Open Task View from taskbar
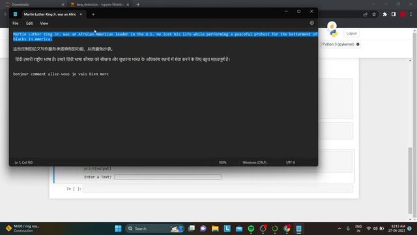 (191, 228)
